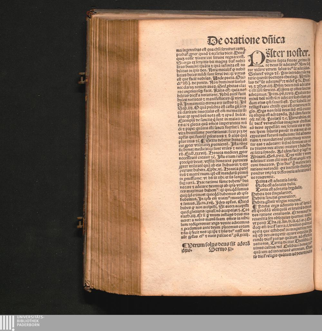Click the "Debita deo singulariter" line
Screen dimensions: 322x331
pyautogui.click(x=271, y=193)
